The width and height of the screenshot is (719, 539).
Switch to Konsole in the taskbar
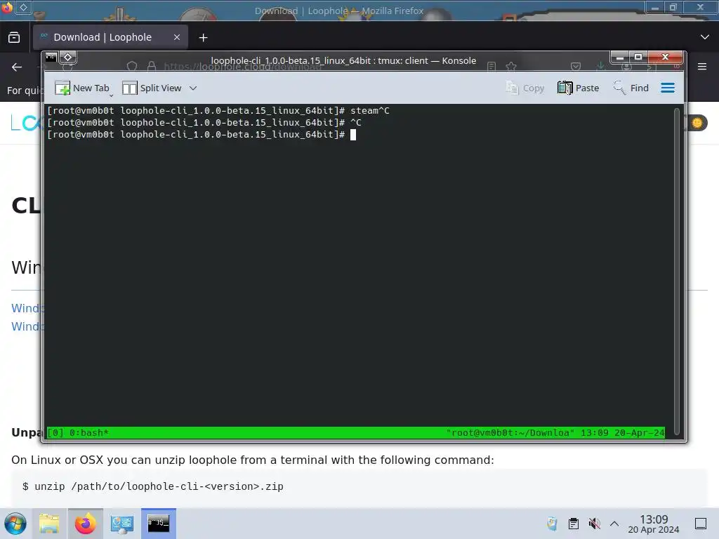coord(159,524)
